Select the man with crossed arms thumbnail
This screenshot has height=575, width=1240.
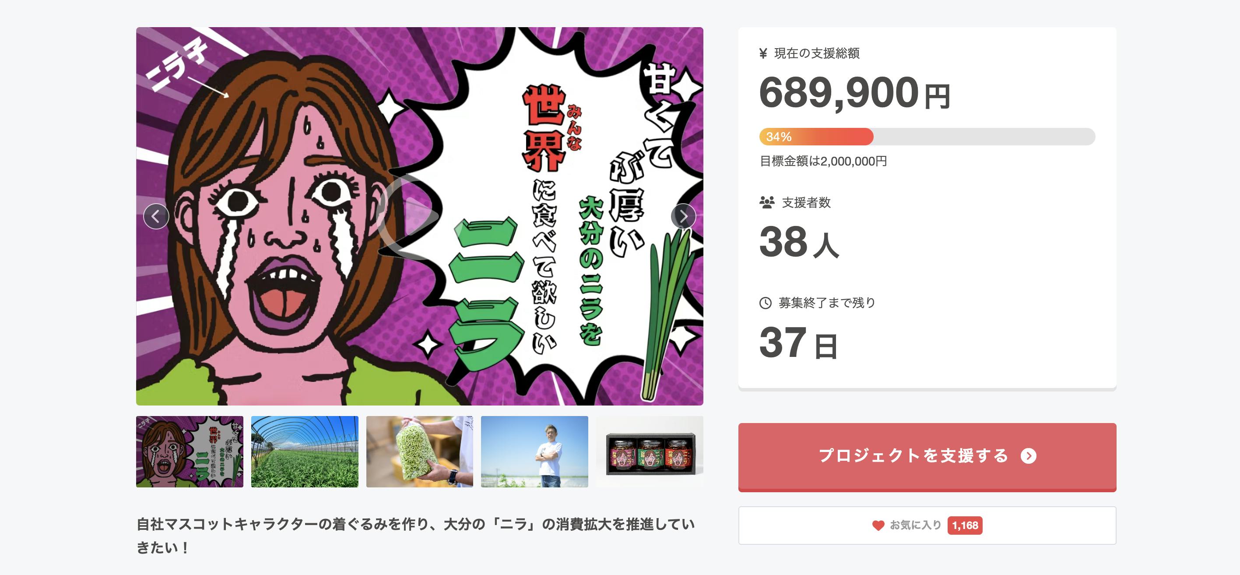pos(534,452)
